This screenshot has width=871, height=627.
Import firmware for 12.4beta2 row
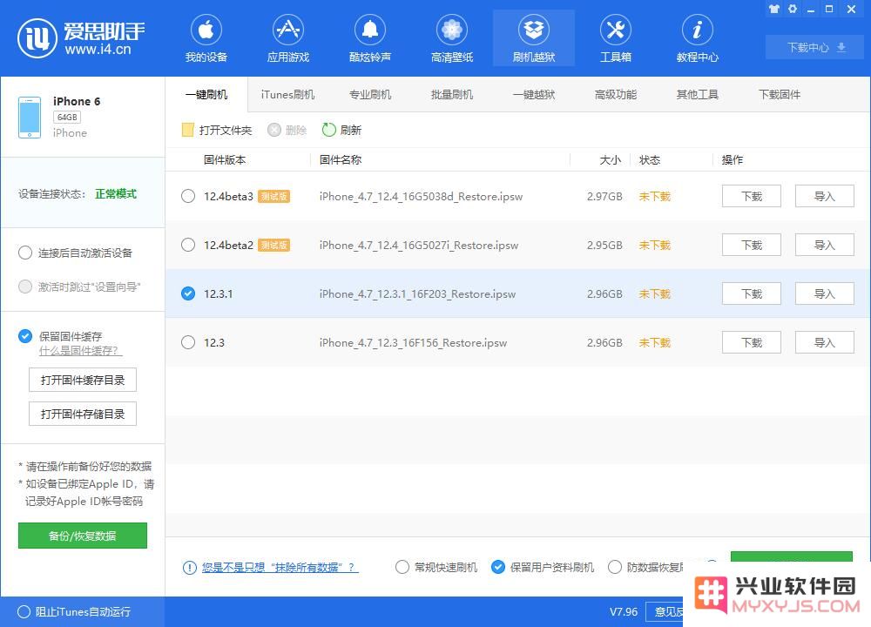click(x=824, y=245)
